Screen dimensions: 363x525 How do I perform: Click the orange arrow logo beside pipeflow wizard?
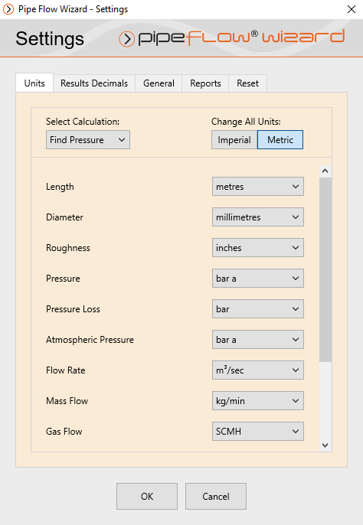tap(126, 39)
